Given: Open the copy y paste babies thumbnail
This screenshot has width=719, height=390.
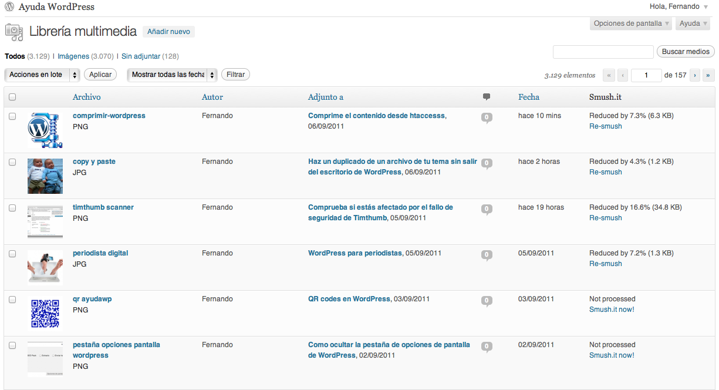Looking at the screenshot, I should pyautogui.click(x=45, y=176).
